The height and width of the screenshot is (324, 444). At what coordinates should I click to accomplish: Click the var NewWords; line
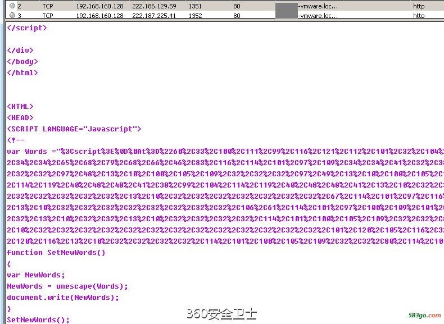click(36, 275)
